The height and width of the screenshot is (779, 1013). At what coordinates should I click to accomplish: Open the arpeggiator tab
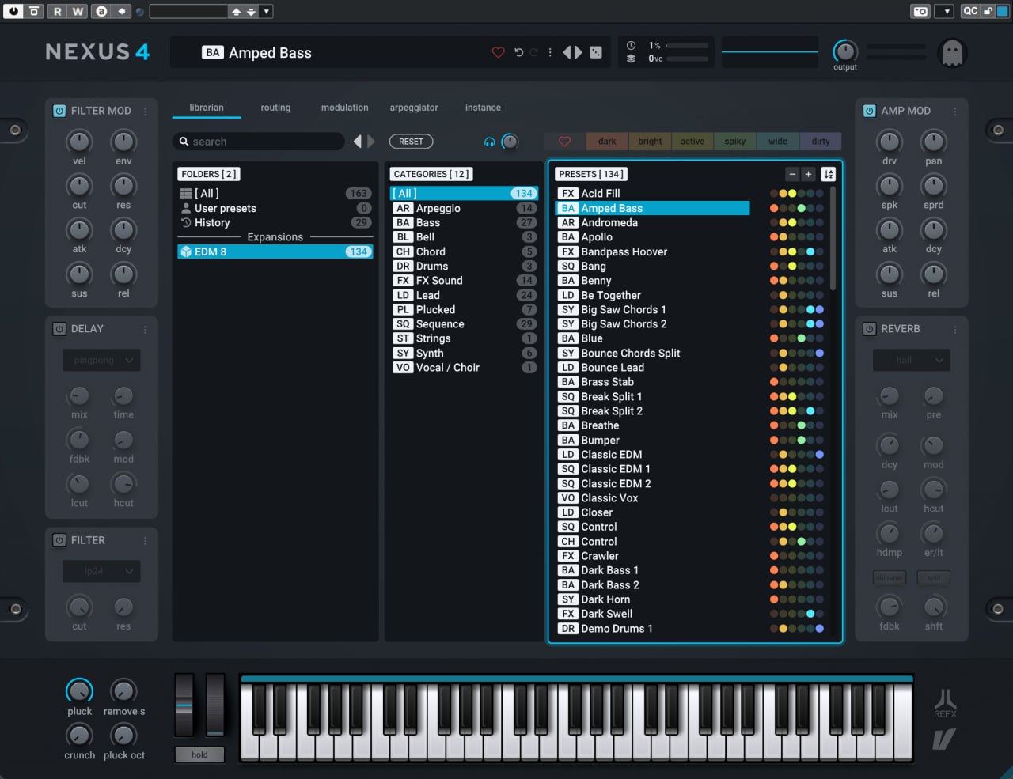[x=413, y=108]
